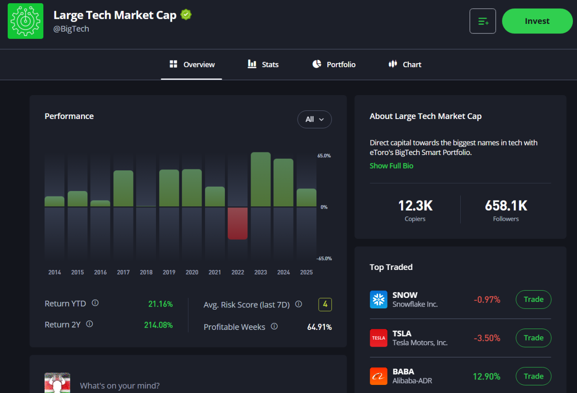Click the 2023 green performance bar
577x393 pixels.
click(261, 179)
